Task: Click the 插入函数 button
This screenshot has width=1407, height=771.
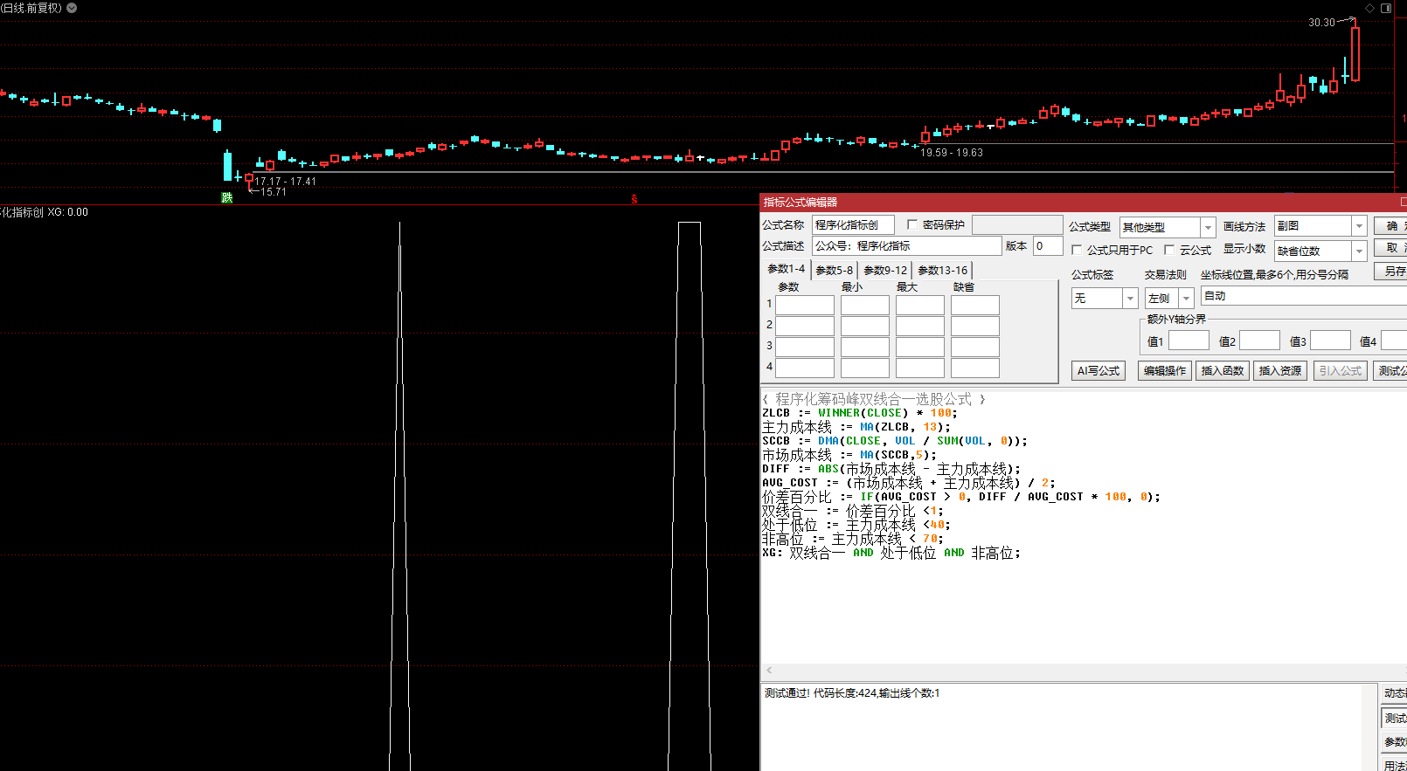Action: point(1222,371)
